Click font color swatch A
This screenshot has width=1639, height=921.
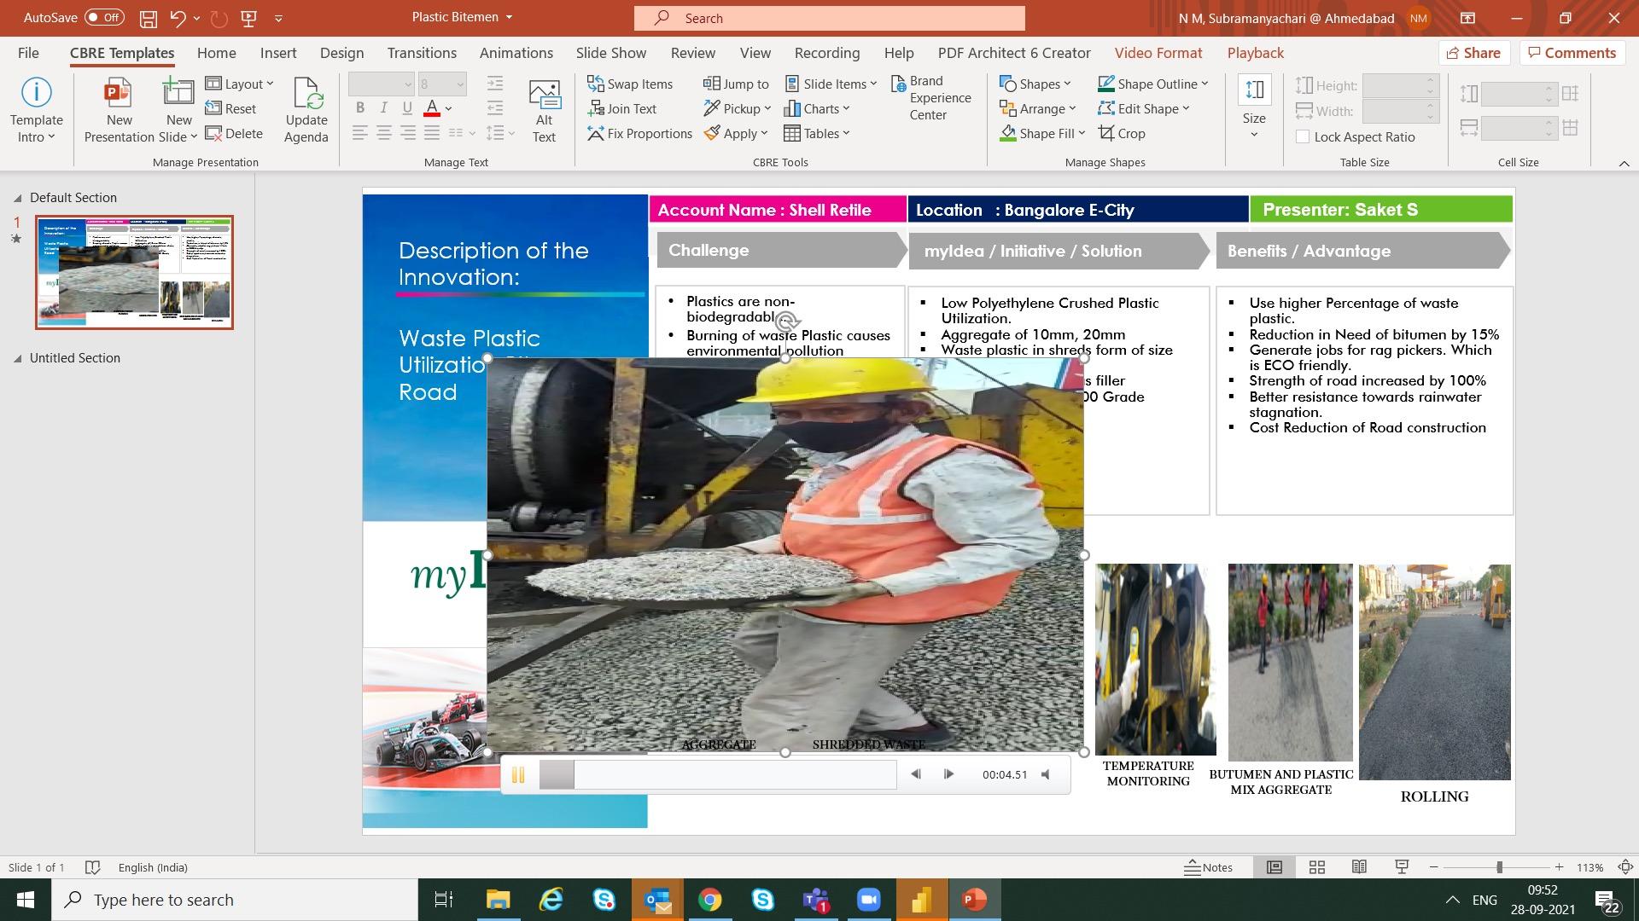point(432,108)
